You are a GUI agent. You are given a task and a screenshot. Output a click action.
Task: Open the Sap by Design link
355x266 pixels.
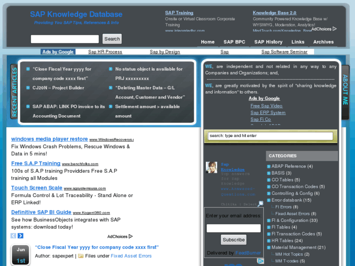165,52
